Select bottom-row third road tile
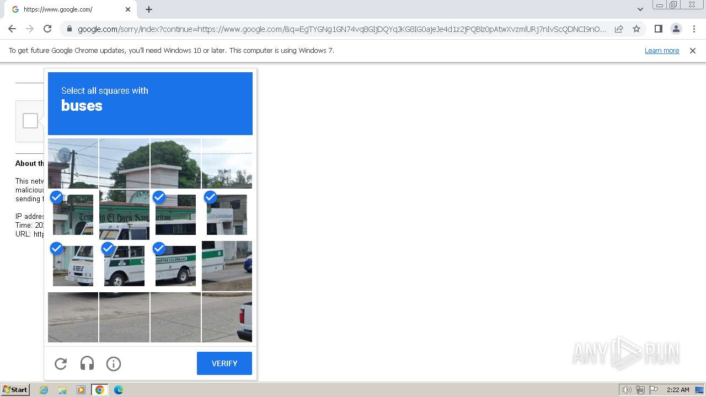Screen dimensions: 706x397 click(x=175, y=317)
